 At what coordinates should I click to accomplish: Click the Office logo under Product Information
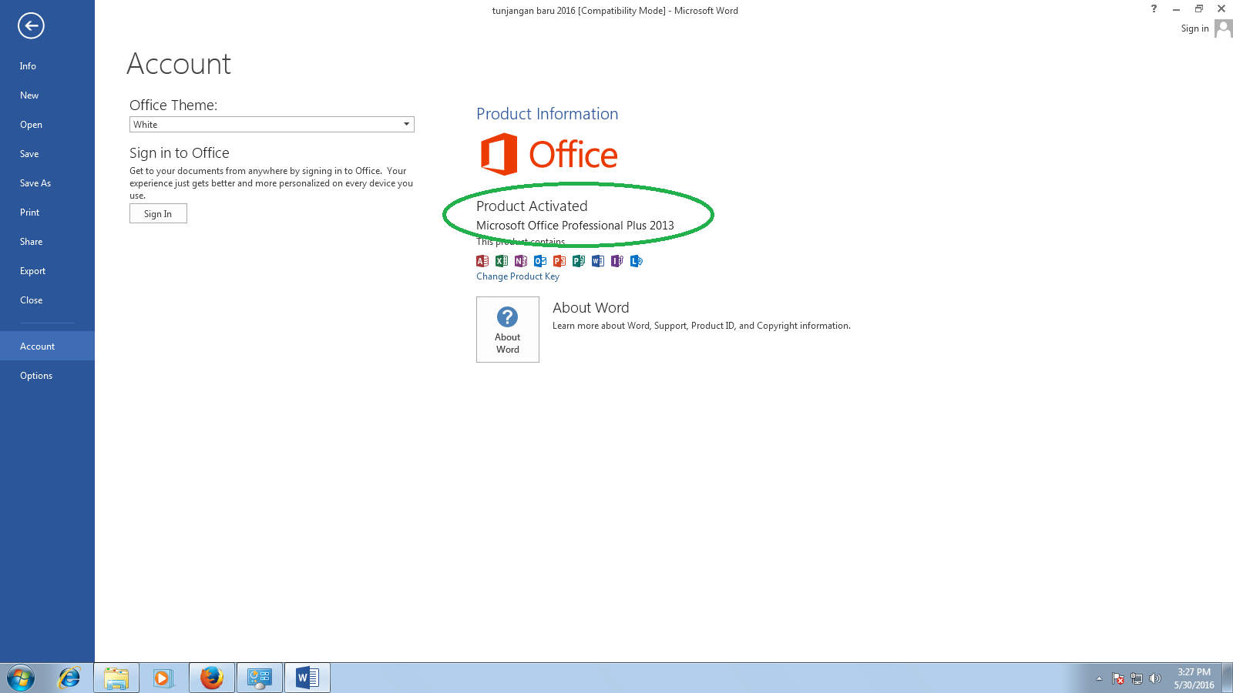(x=549, y=154)
